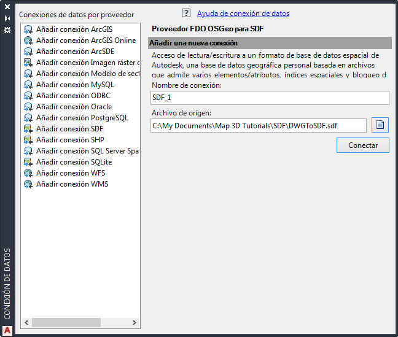This screenshot has width=398, height=337.
Task: Click the browse file icon next to origin path
Action: coord(380,125)
